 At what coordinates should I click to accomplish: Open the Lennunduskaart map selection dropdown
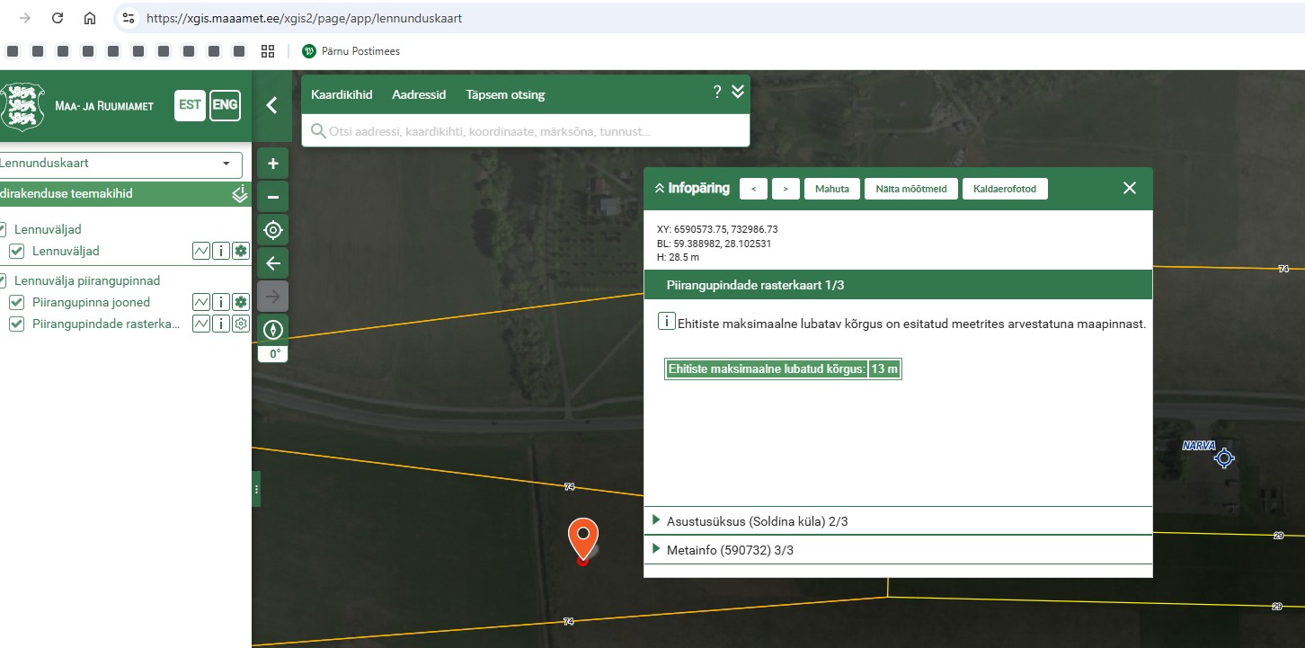coord(120,164)
